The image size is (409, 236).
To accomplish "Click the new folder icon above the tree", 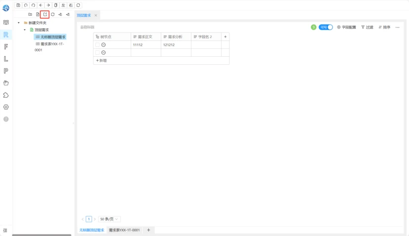I will (x=30, y=14).
